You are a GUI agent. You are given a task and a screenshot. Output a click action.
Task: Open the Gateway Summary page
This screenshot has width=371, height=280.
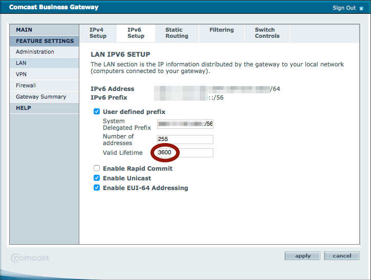[41, 97]
